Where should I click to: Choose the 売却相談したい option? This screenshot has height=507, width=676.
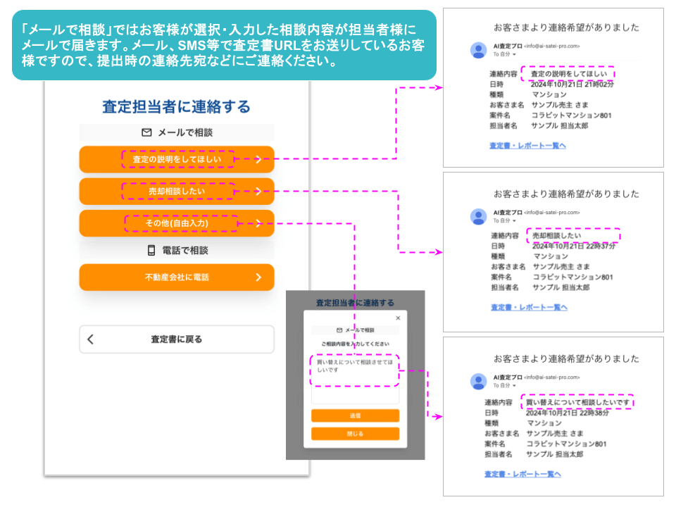coord(176,192)
